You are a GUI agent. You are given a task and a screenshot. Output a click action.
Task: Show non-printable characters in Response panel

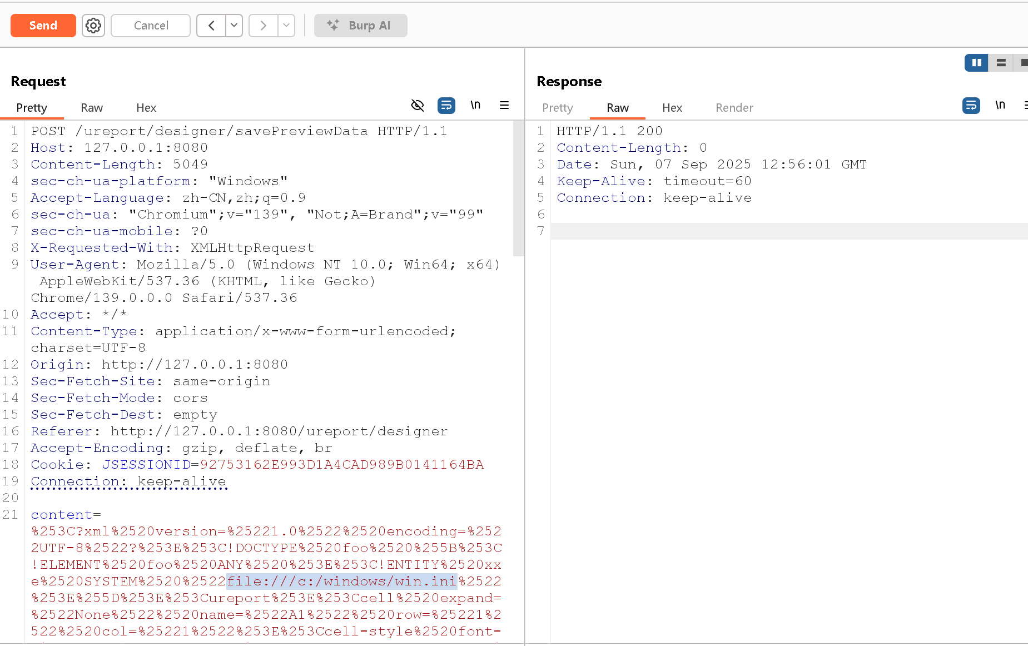(x=1000, y=105)
